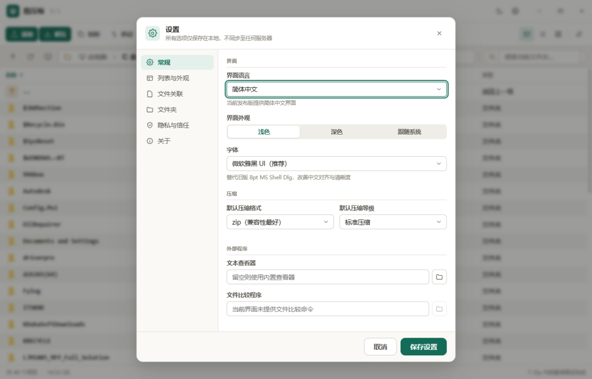Click the disabled 文件比较程序 browse folder icon

439,309
